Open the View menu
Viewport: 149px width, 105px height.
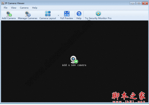(x=14, y=8)
